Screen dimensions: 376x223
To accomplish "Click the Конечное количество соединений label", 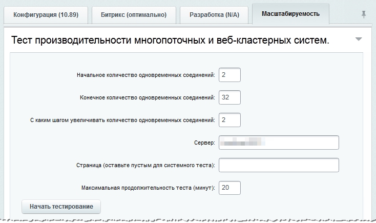I will (x=148, y=98).
